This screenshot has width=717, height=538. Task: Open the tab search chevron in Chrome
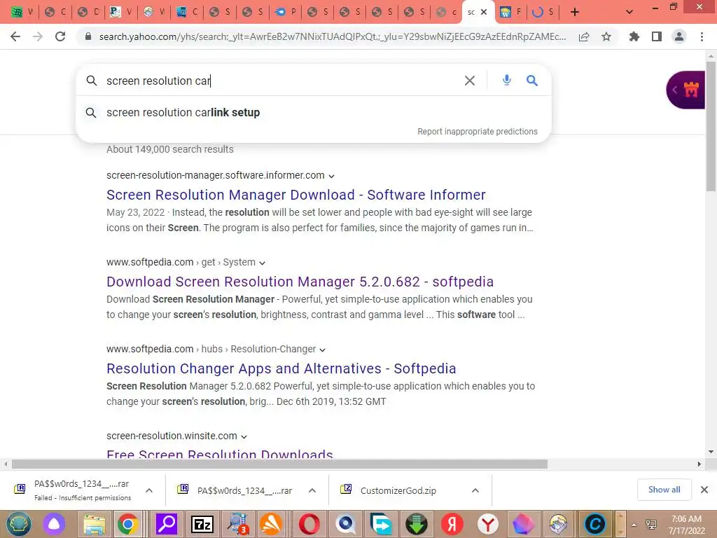(x=629, y=12)
